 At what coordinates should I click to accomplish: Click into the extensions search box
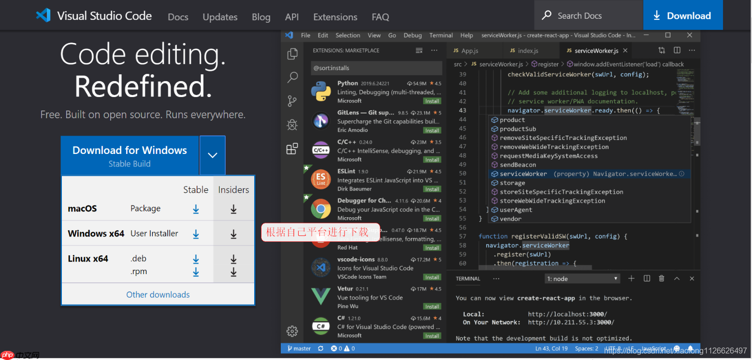point(376,68)
